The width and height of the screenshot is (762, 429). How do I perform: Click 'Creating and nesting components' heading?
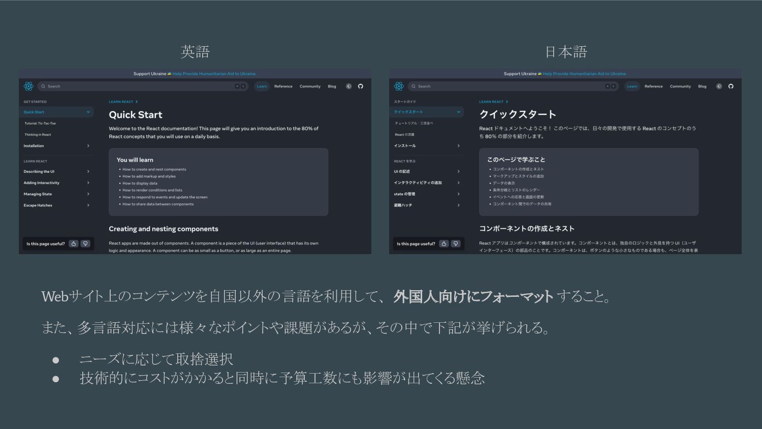(164, 229)
